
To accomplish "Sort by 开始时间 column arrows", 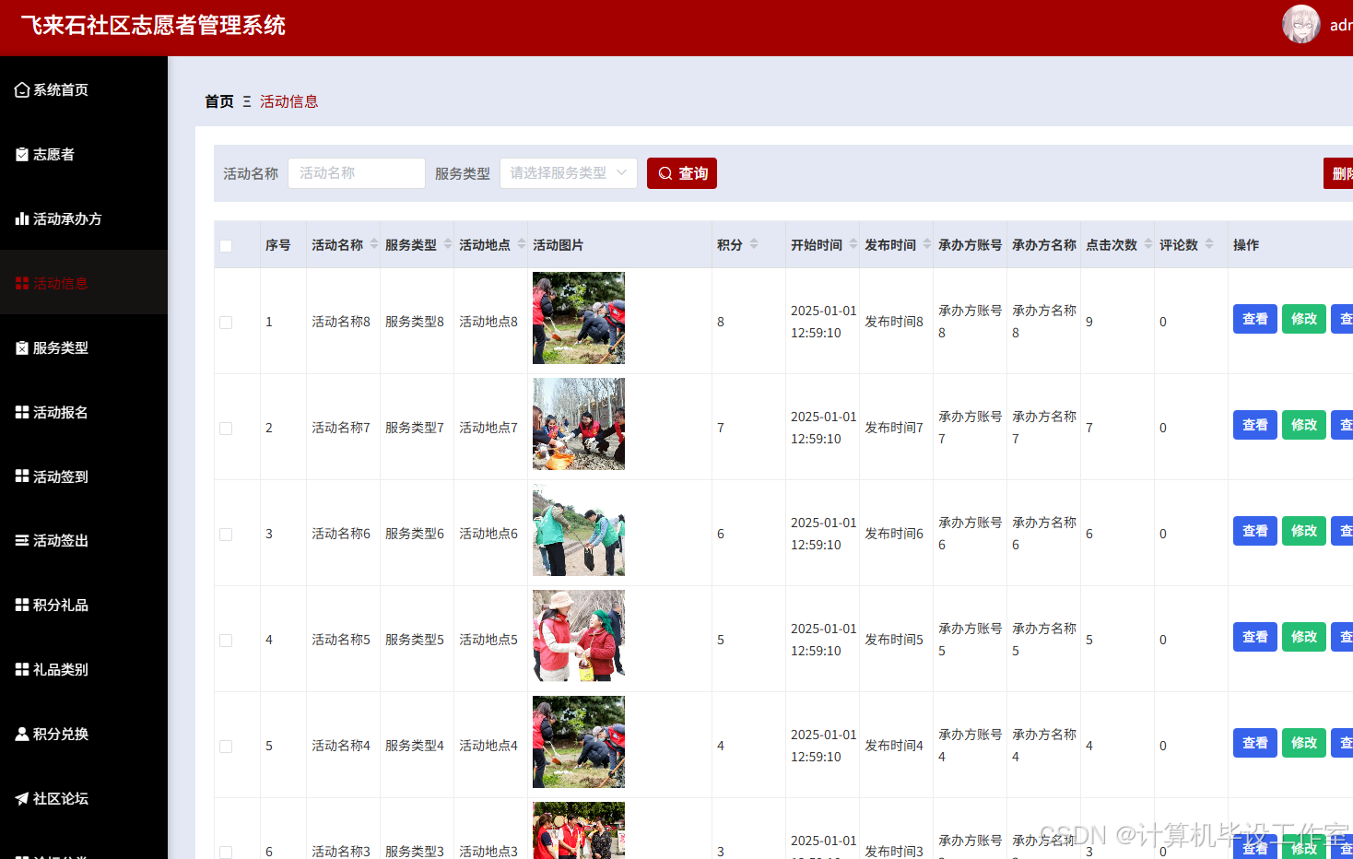I will pos(853,244).
